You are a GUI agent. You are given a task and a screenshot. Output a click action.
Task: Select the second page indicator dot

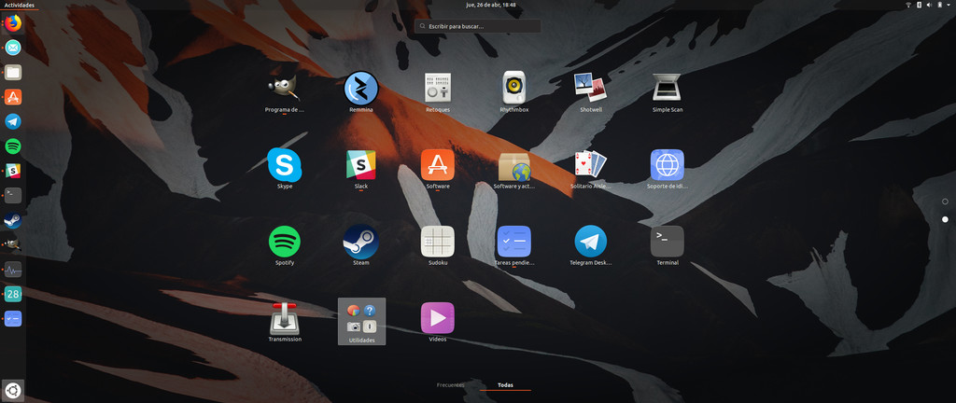click(945, 219)
